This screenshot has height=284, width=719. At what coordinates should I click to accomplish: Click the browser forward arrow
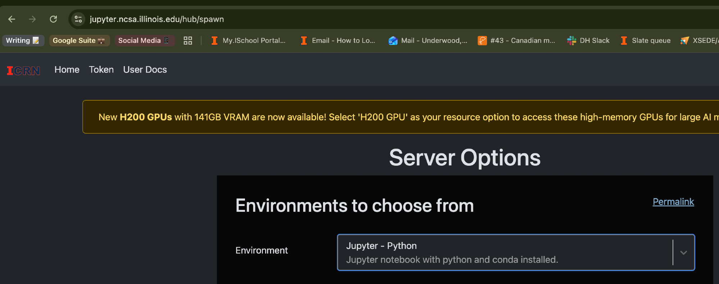click(32, 19)
